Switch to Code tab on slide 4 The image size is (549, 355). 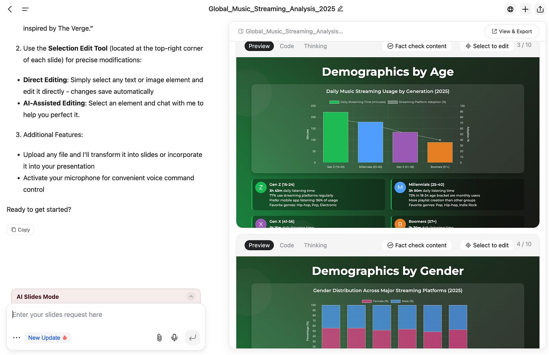tap(287, 245)
